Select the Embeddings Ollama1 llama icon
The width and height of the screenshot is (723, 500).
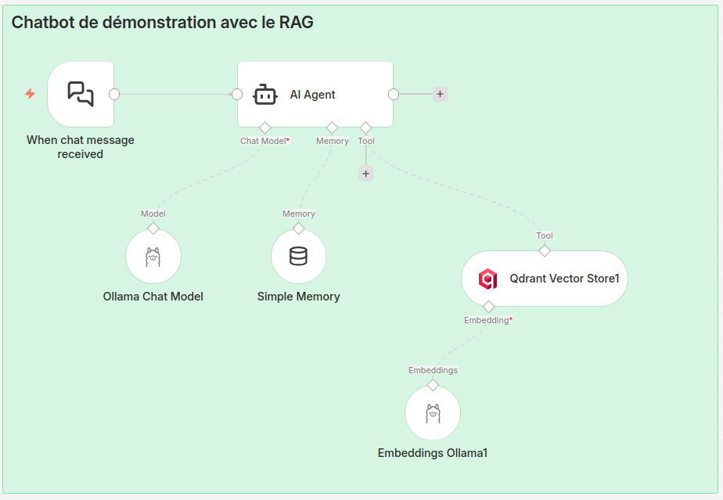click(432, 412)
